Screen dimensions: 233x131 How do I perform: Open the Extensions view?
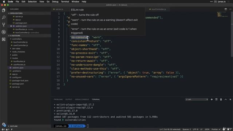click(4, 39)
